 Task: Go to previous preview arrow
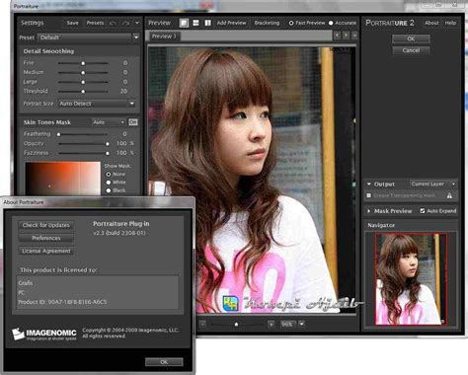point(337,36)
